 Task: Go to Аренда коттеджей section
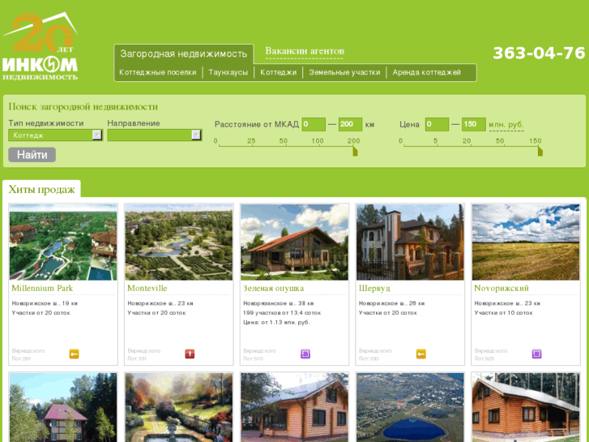tap(427, 72)
